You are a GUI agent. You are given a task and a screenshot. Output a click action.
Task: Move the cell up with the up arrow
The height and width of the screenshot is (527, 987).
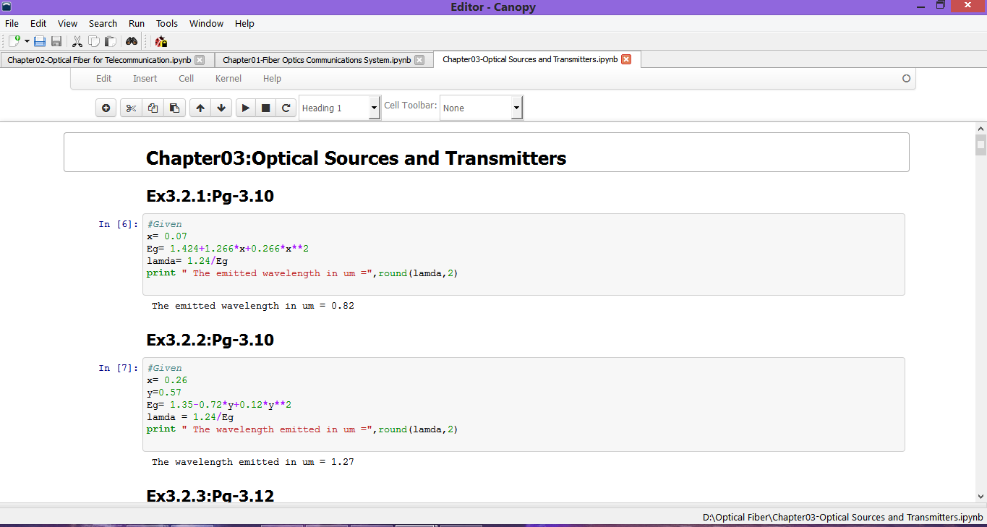[200, 108]
